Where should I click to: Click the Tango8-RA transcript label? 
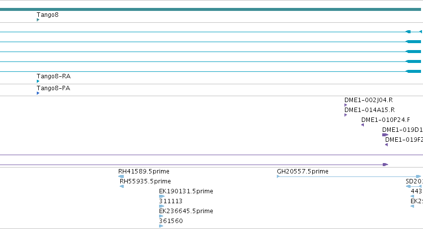[54, 76]
